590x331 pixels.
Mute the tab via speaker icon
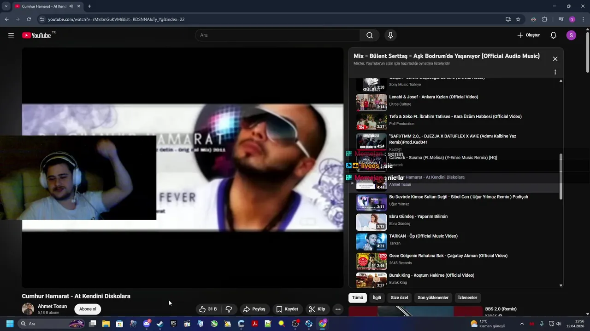pyautogui.click(x=71, y=6)
